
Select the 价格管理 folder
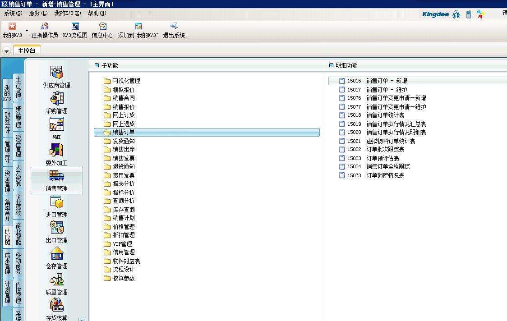(123, 227)
